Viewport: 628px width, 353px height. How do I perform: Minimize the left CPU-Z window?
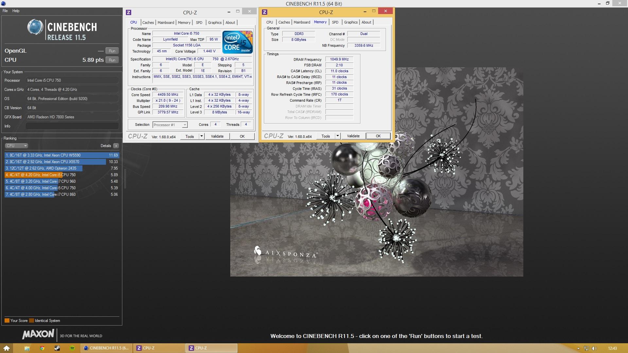click(x=228, y=12)
